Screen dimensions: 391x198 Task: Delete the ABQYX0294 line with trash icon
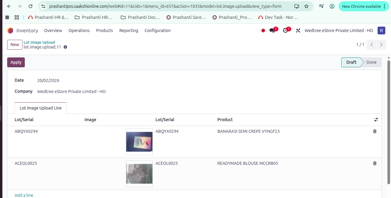click(x=375, y=131)
